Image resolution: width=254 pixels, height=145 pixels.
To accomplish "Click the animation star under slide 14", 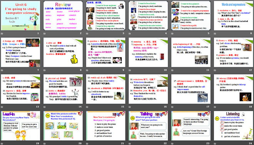I will coord(45,107).
